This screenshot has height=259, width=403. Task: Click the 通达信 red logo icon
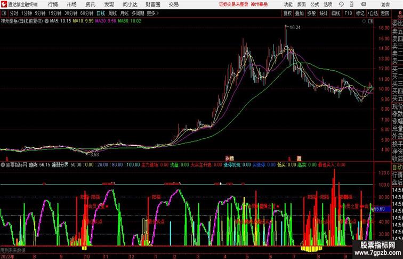coord(4,4)
